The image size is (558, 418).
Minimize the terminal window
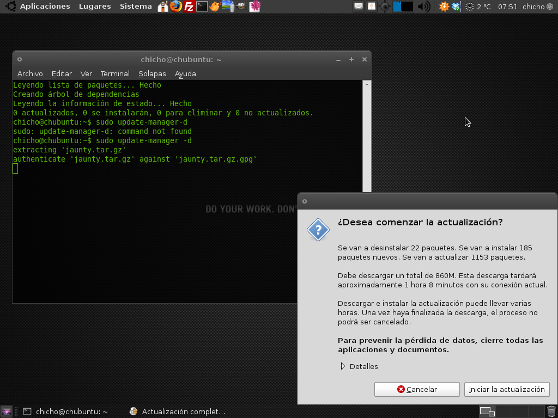pos(338,60)
